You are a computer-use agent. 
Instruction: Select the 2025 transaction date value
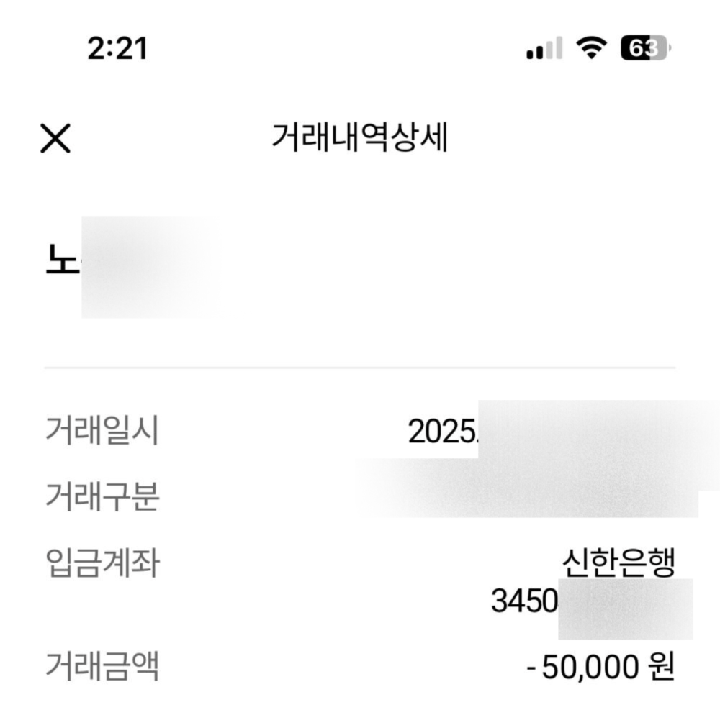pos(442,432)
